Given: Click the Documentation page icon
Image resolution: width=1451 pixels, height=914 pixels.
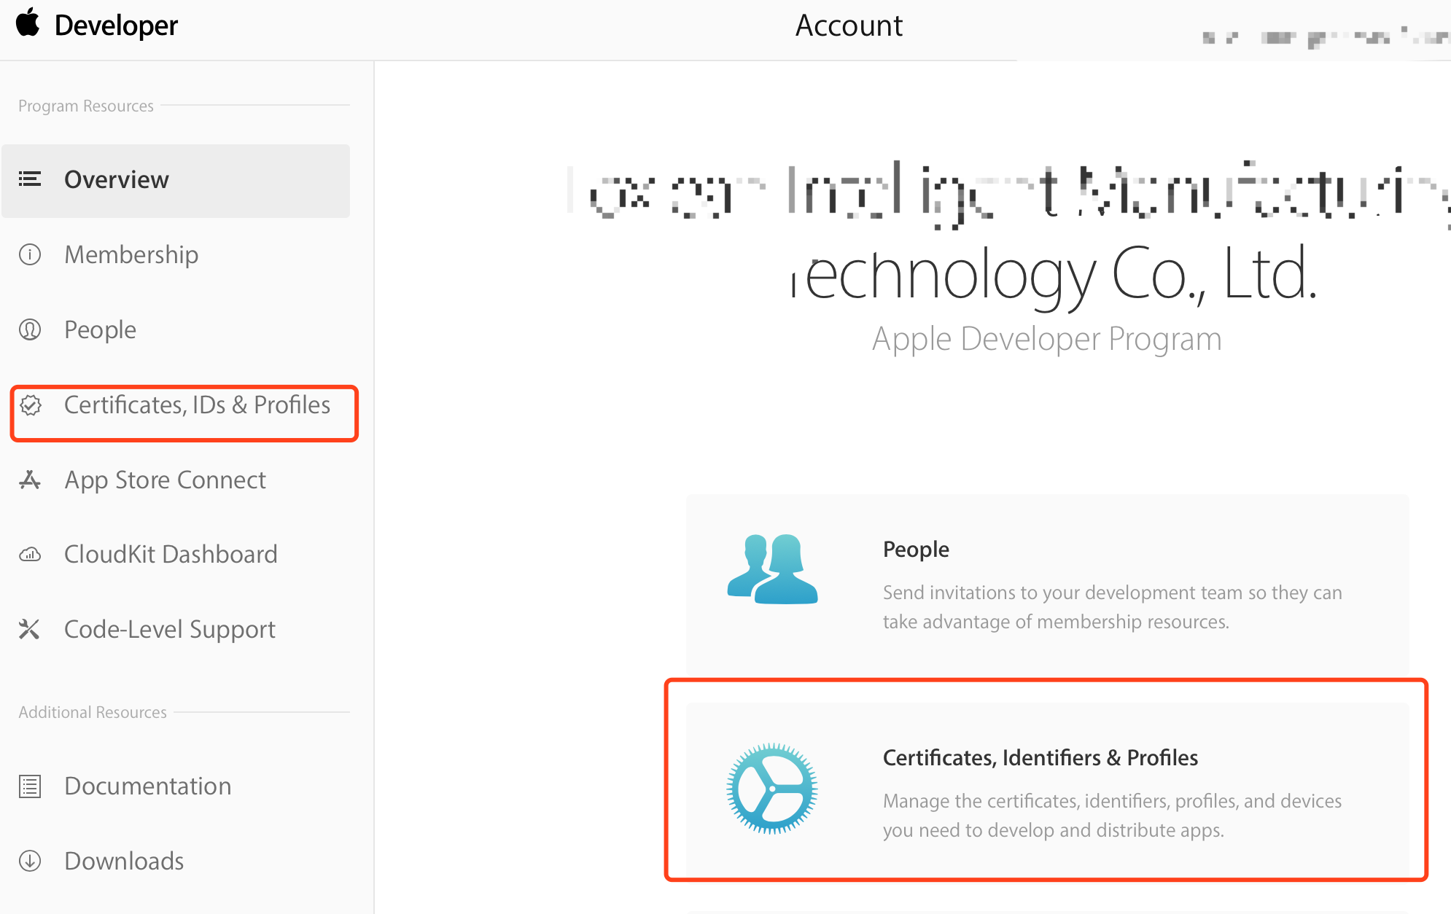Looking at the screenshot, I should 30,786.
